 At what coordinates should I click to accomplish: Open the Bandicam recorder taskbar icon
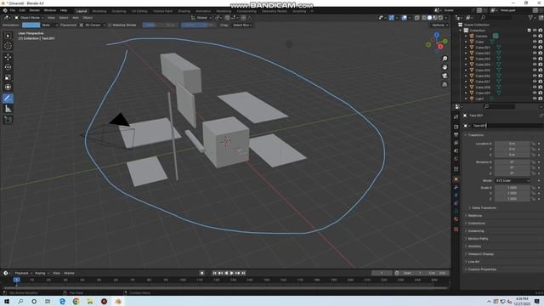[104, 302]
